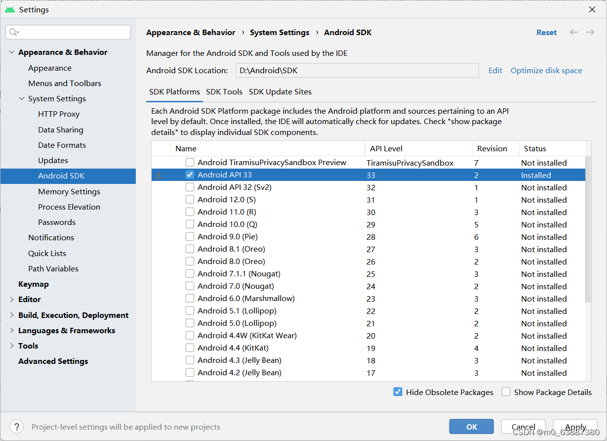Screen dimensions: 607x441
Task: Click Optimize disk space link
Action: pos(546,71)
